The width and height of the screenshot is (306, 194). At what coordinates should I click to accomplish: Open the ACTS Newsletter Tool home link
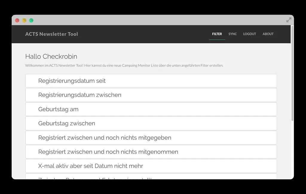coord(51,34)
